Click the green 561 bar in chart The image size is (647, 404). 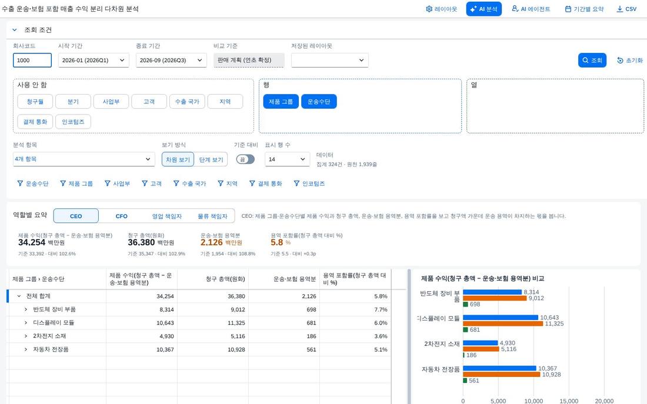tap(465, 381)
